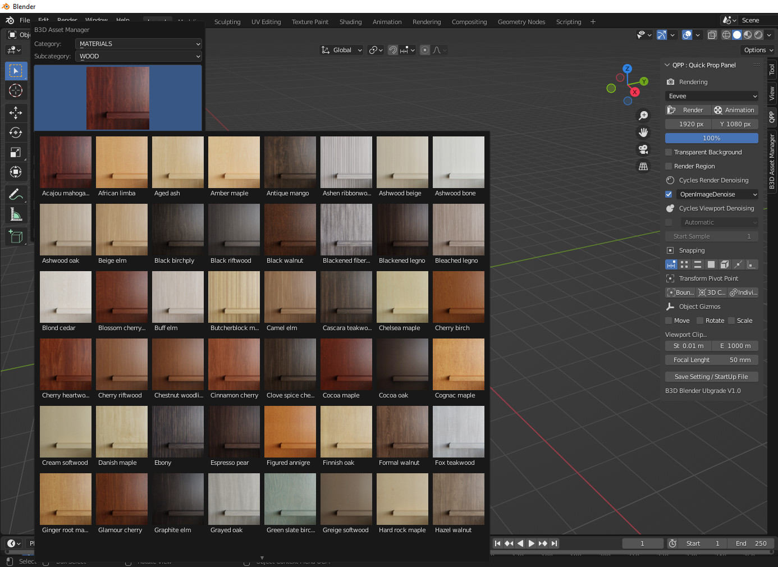Open viewport shading options arrow
The width and height of the screenshot is (778, 567).
[x=770, y=35]
